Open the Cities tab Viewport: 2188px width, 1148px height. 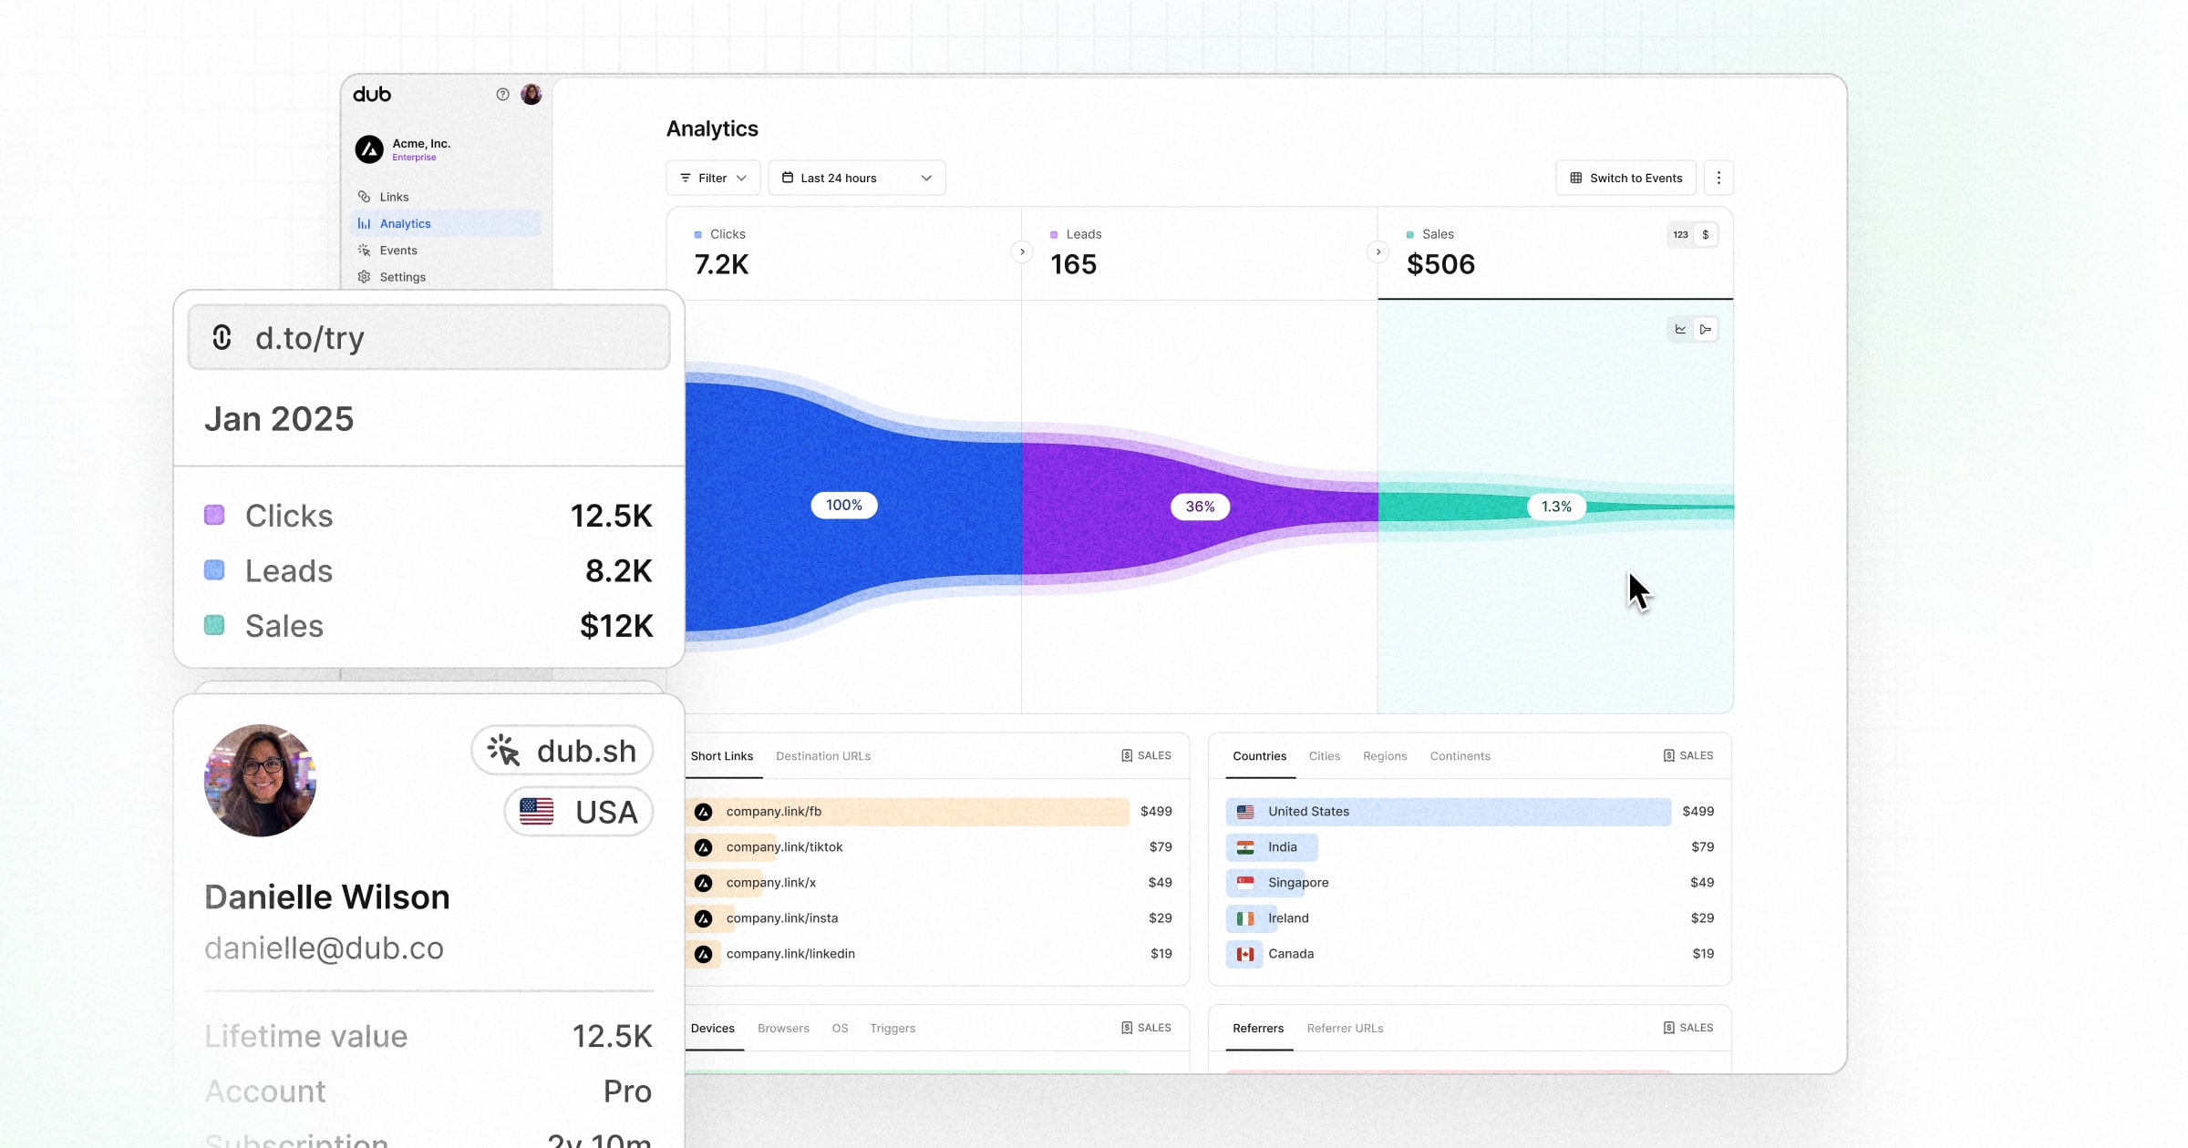[x=1324, y=756]
